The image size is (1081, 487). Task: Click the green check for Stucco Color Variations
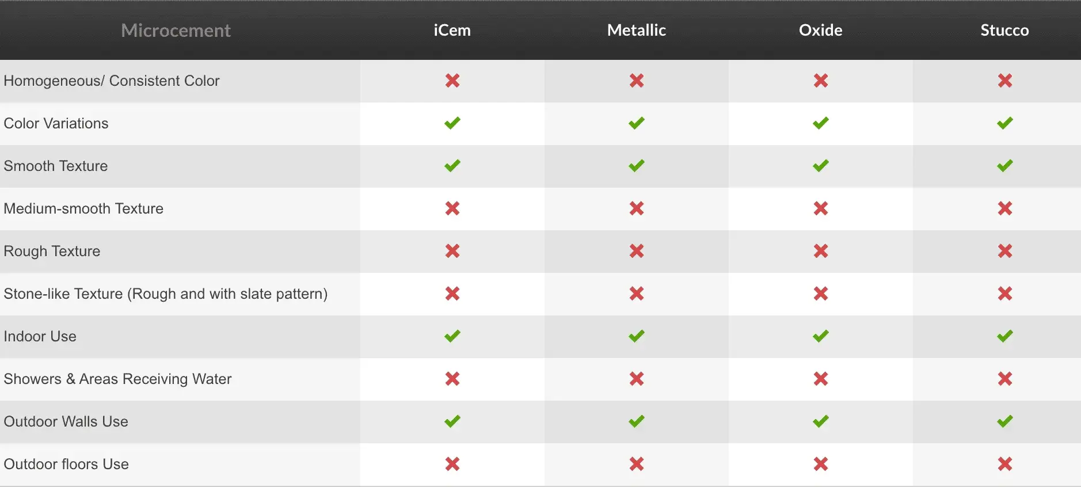1005,123
